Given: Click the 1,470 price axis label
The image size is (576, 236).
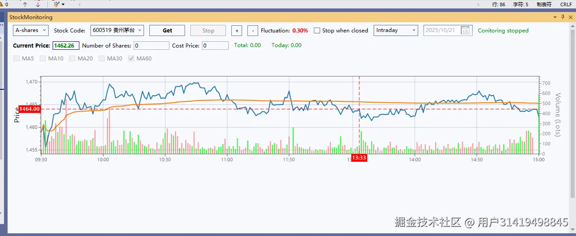Looking at the screenshot, I should coord(32,82).
